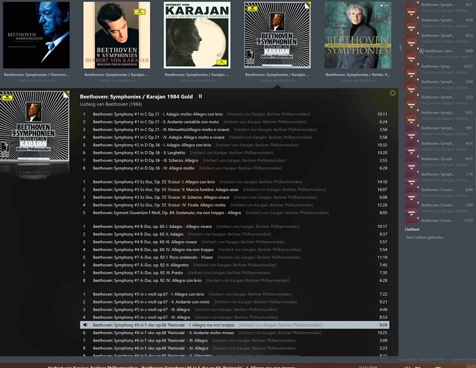This screenshot has height=368, width=476.
Task: Select Symphony #2 II. Larghetto track
Action: pyautogui.click(x=234, y=153)
